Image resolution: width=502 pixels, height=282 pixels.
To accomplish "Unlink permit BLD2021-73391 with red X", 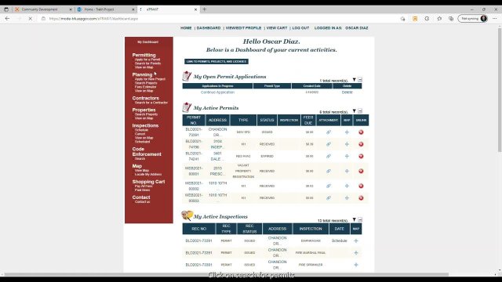I will (x=361, y=132).
